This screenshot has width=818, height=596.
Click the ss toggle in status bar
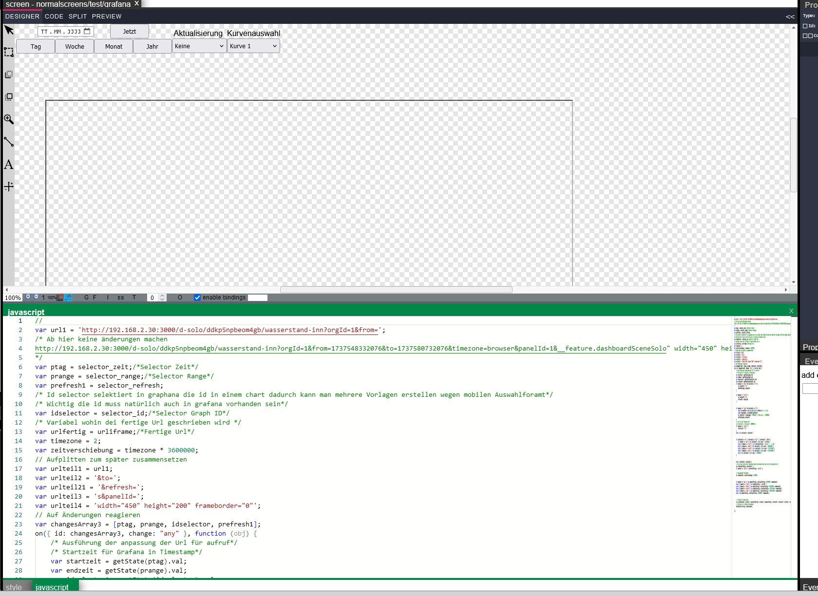[x=120, y=298]
